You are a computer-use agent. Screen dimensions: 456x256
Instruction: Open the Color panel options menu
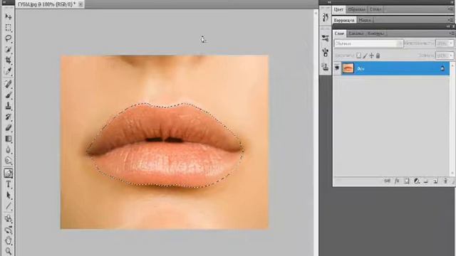(x=451, y=9)
